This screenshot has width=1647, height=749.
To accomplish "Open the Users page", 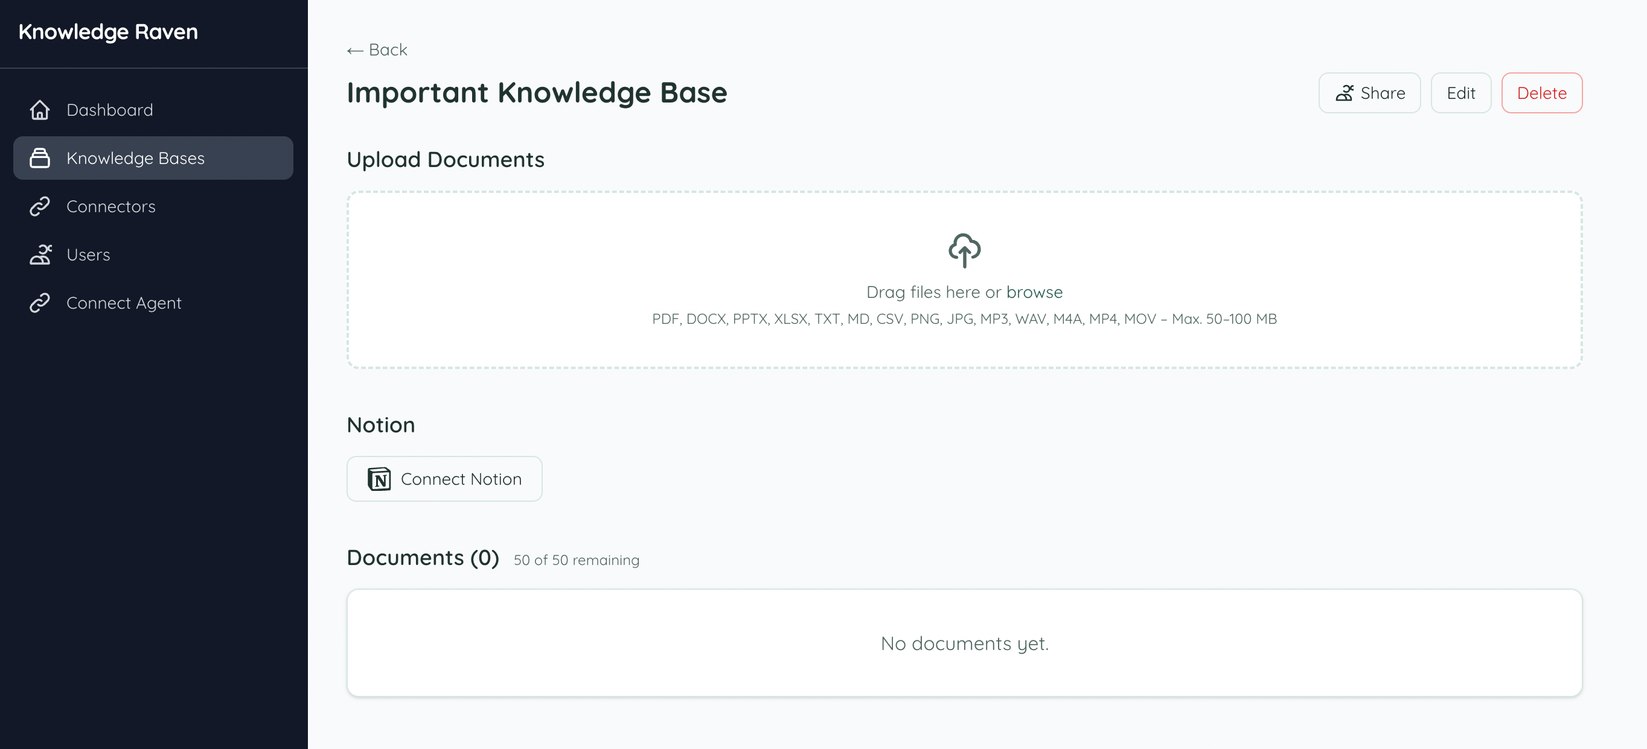I will tap(88, 254).
